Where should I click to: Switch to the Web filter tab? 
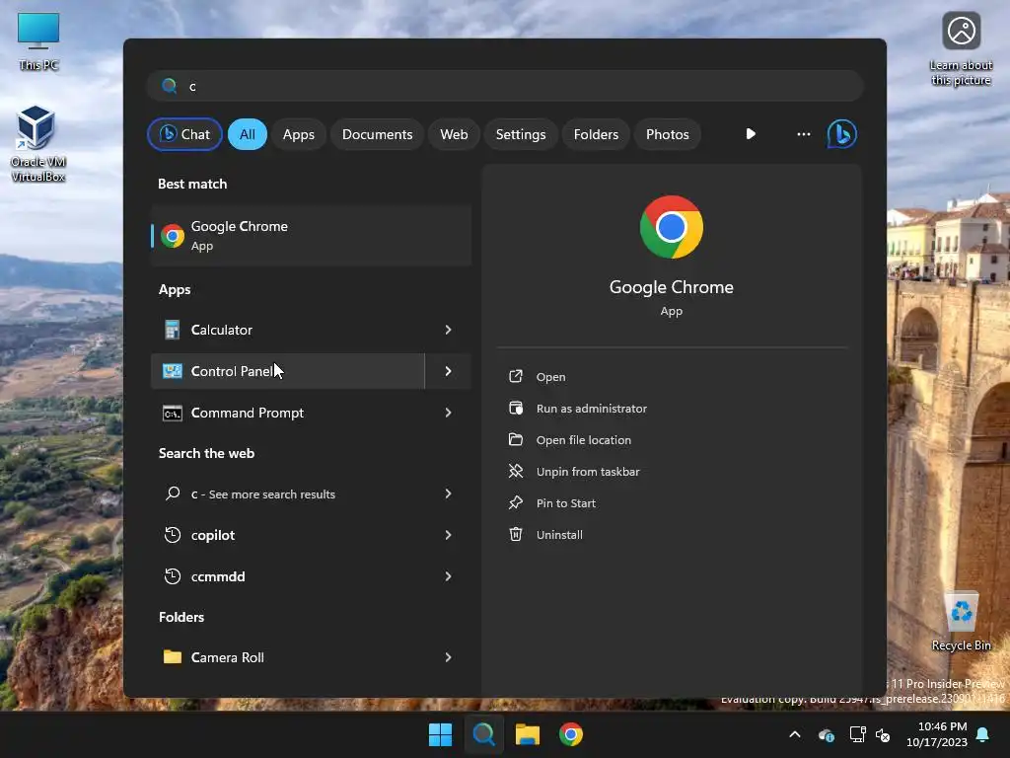pyautogui.click(x=454, y=134)
